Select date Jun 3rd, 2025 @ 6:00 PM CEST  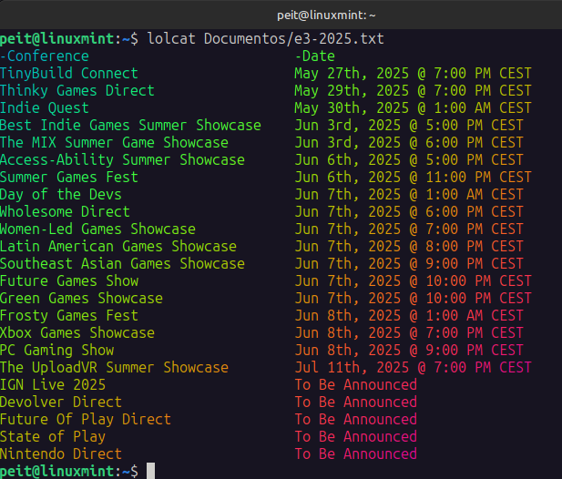tap(409, 143)
